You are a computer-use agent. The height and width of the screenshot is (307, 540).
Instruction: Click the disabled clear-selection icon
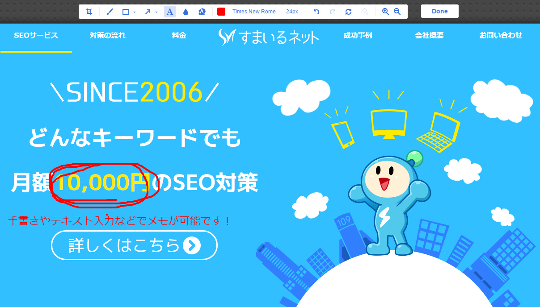tap(365, 12)
